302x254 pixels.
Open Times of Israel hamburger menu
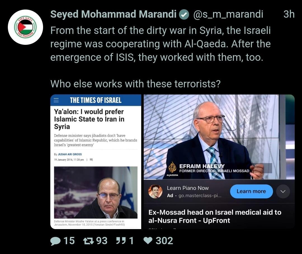click(x=56, y=100)
